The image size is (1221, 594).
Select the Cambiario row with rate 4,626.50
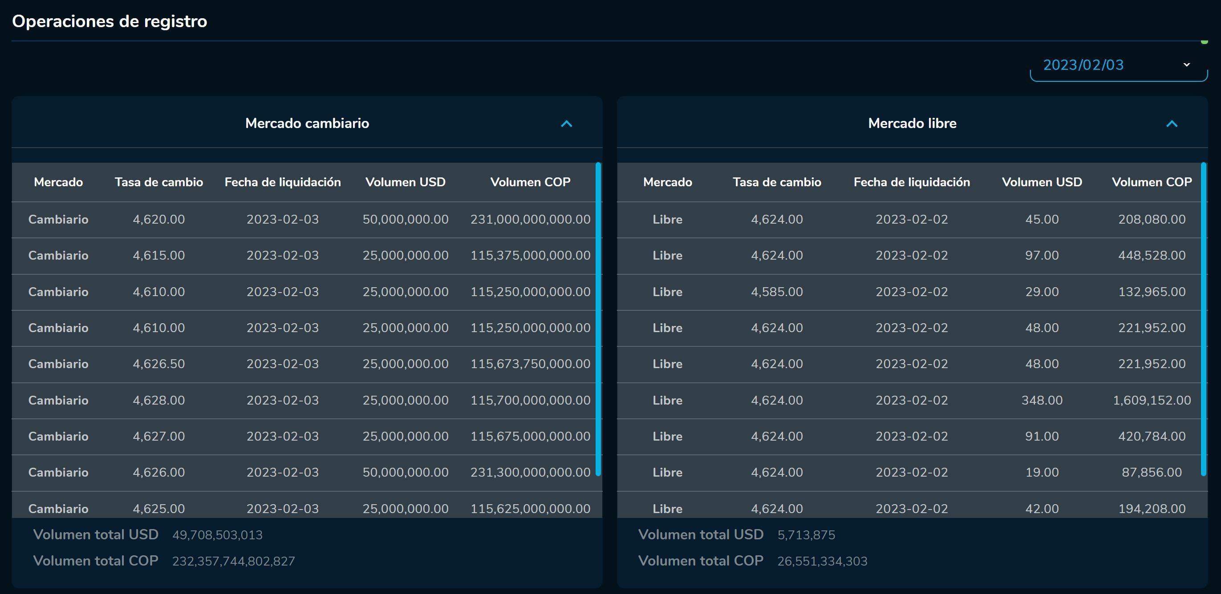pyautogui.click(x=159, y=364)
